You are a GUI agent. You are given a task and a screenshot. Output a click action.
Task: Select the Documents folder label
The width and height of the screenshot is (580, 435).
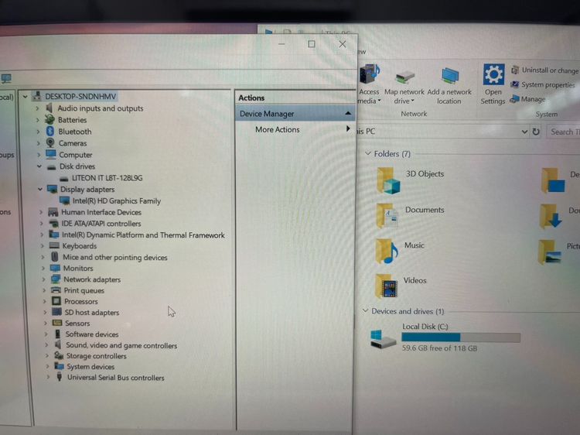tap(425, 210)
